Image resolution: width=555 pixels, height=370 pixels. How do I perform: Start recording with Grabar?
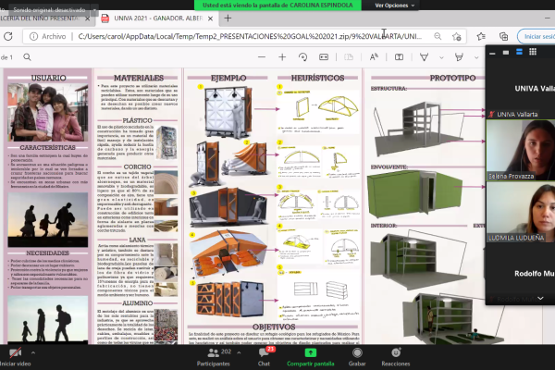(x=357, y=357)
